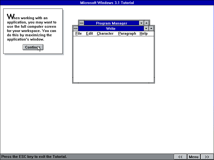This screenshot has height=160, width=214.
Task: Click the Write window title bar
Action: [111, 29]
